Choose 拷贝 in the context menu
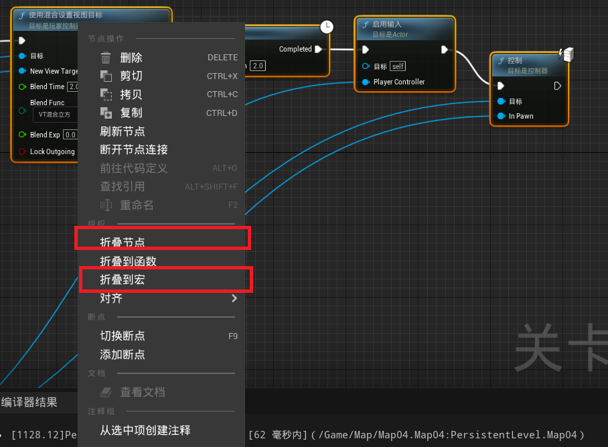The image size is (608, 447). tap(161, 94)
